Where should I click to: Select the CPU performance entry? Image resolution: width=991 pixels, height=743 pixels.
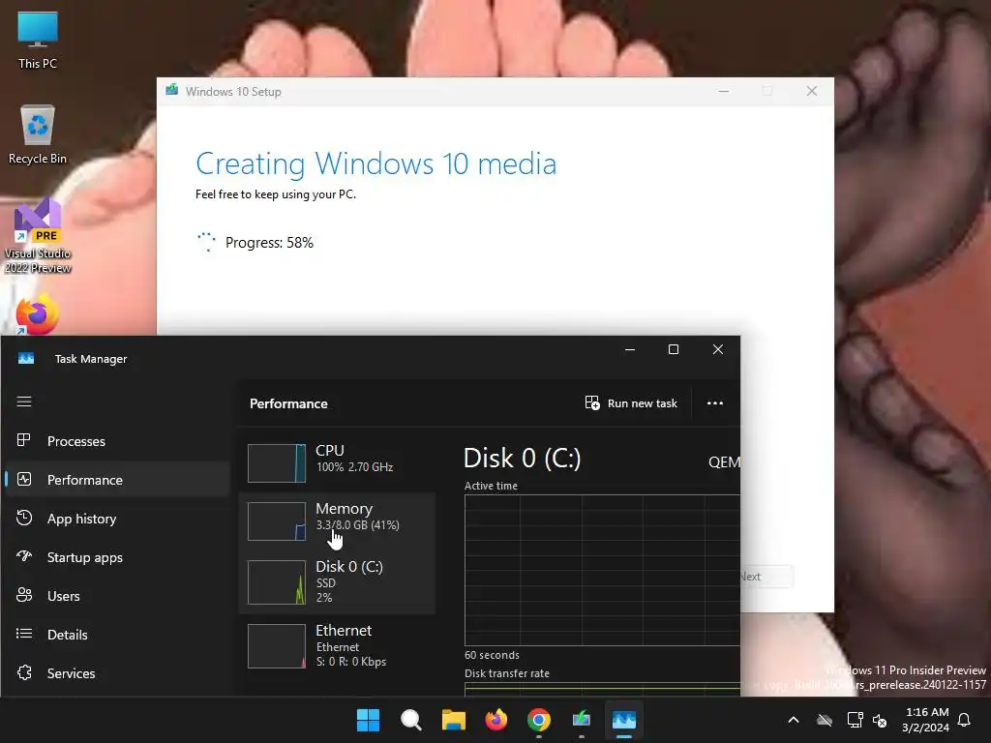click(338, 462)
